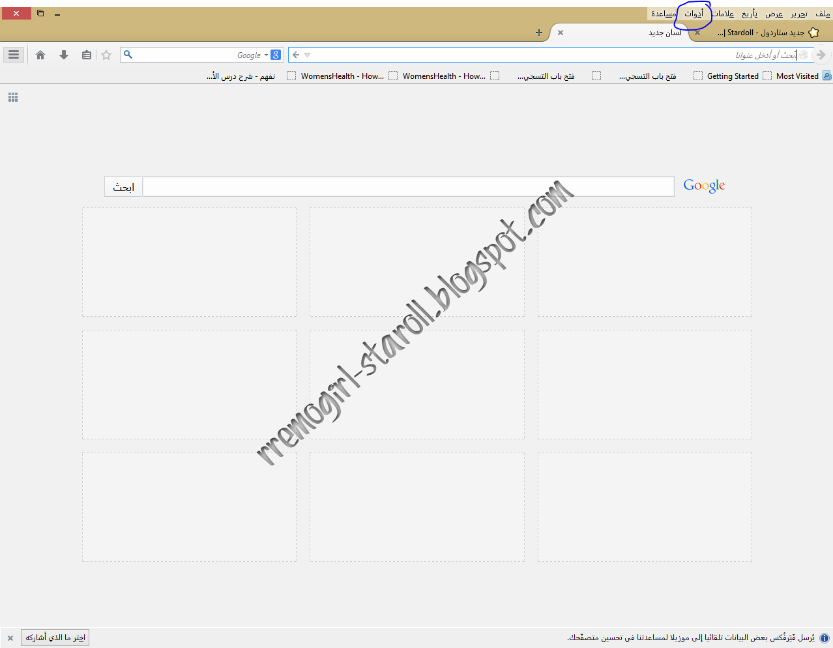Screen dimensions: 833x648
Task: Open the downloads arrow panel
Action: (64, 55)
